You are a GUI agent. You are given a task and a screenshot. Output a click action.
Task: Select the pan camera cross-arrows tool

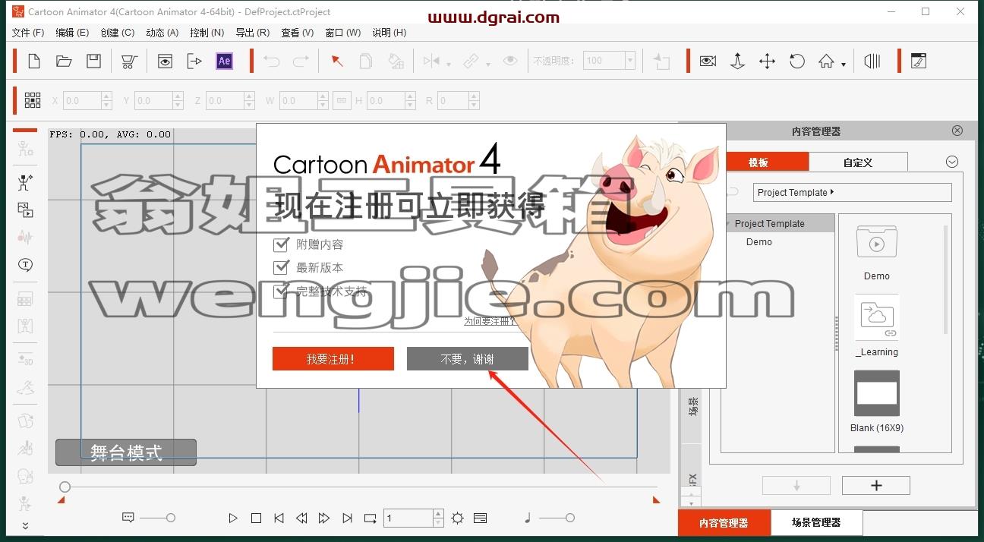point(767,61)
